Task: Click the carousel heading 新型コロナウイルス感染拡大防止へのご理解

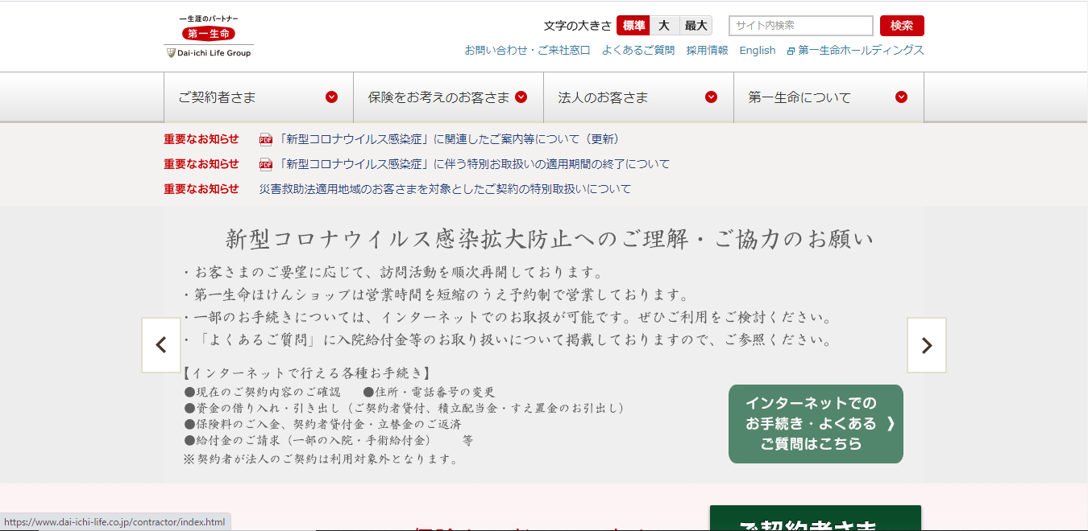Action: [550, 240]
